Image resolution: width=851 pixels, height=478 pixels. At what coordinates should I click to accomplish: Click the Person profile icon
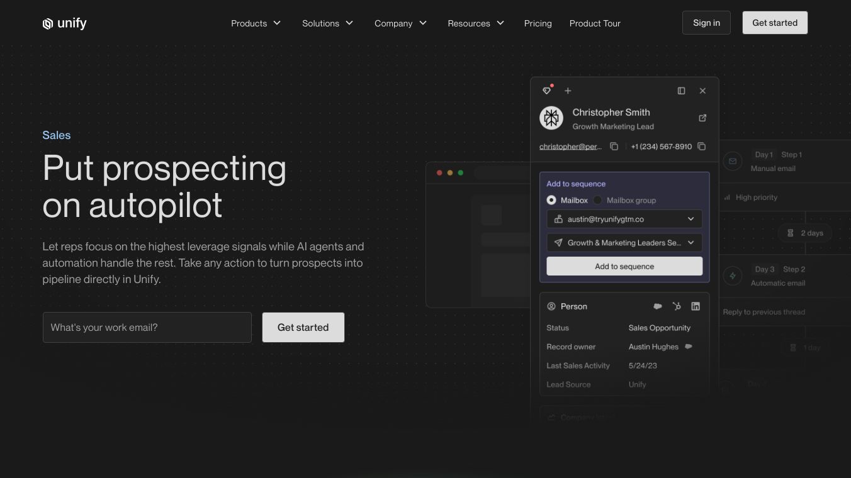tap(551, 306)
